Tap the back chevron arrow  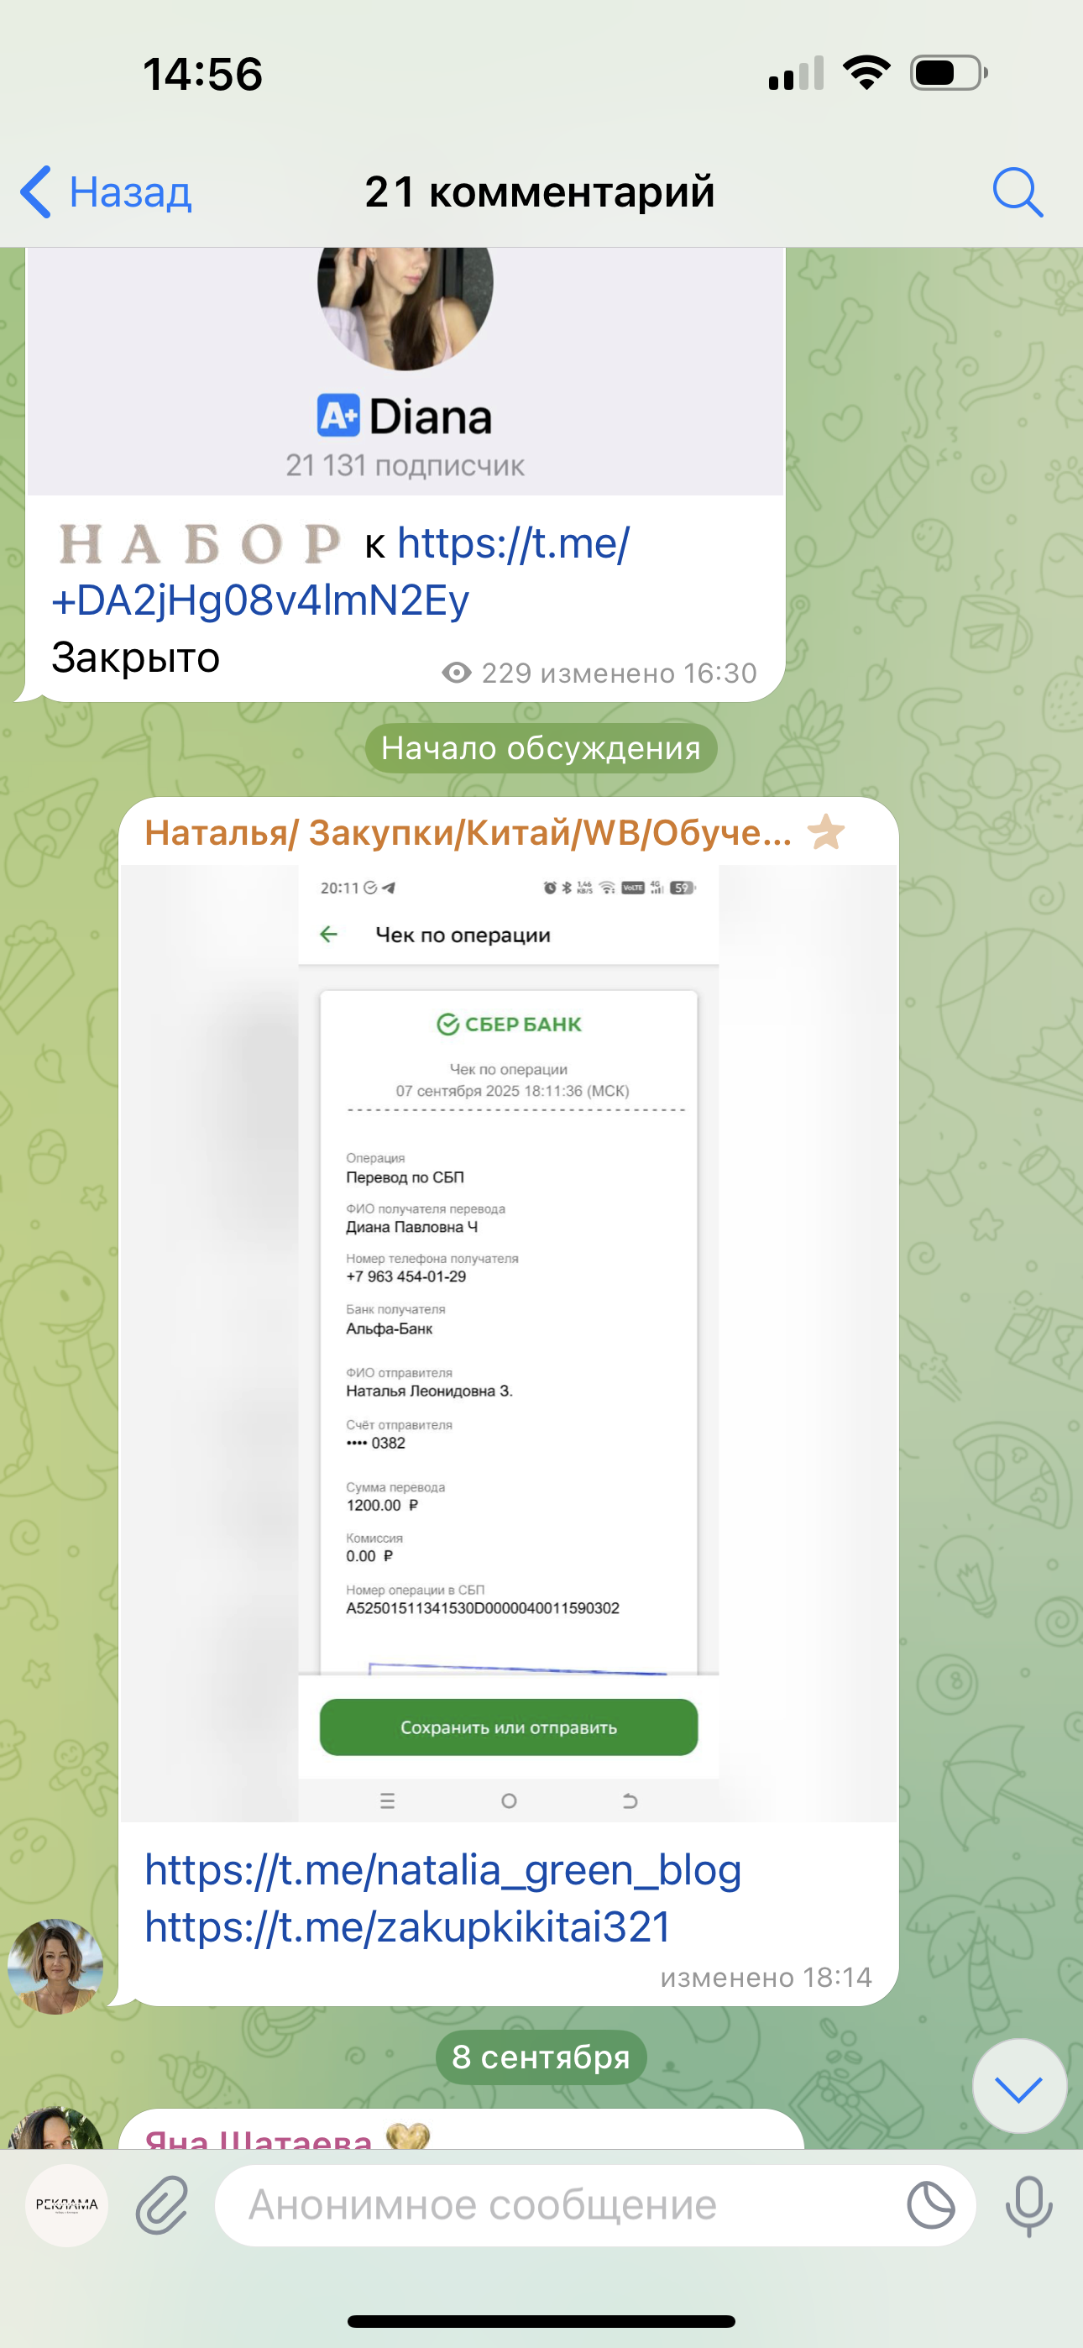pos(34,191)
